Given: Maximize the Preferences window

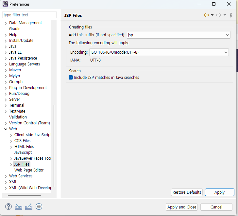Looking at the screenshot, I should coord(214,4).
